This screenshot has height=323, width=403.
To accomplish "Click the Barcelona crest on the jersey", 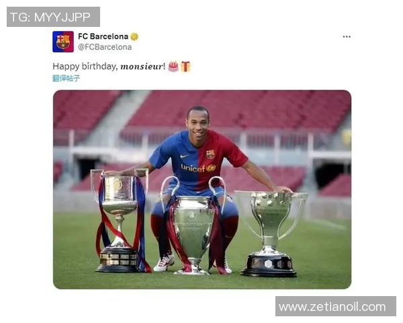I will pyautogui.click(x=210, y=154).
